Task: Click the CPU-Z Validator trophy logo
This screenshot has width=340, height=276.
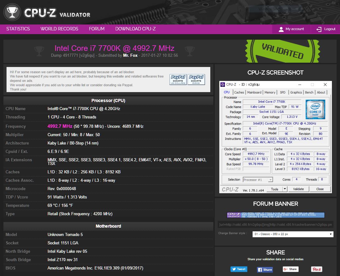Action: pos(12,12)
